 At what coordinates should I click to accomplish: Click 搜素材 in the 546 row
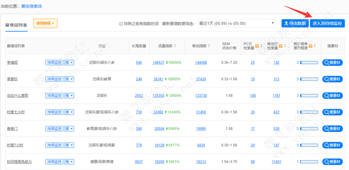tap(332, 63)
